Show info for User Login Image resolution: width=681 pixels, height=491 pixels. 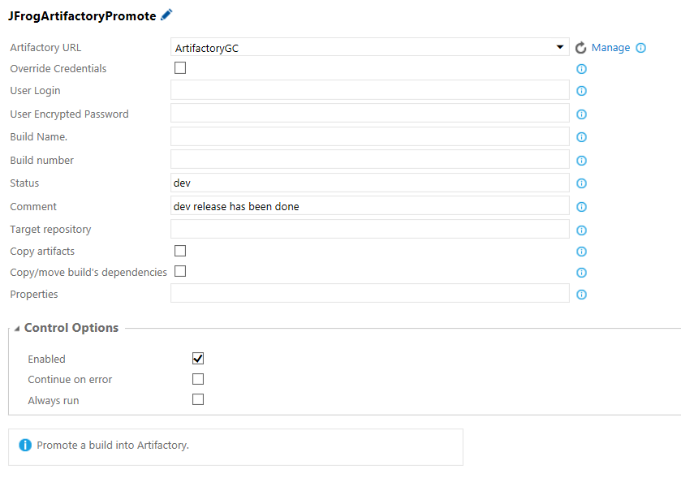581,91
